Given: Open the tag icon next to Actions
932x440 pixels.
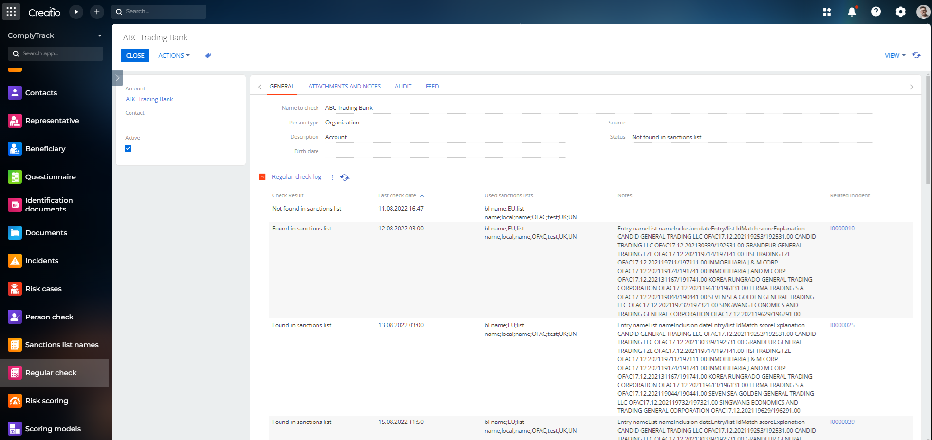Looking at the screenshot, I should pos(208,55).
